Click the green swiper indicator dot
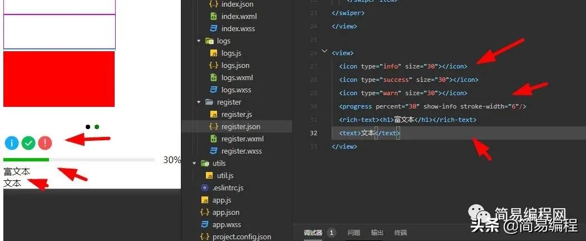The height and width of the screenshot is (241, 586). tap(97, 127)
